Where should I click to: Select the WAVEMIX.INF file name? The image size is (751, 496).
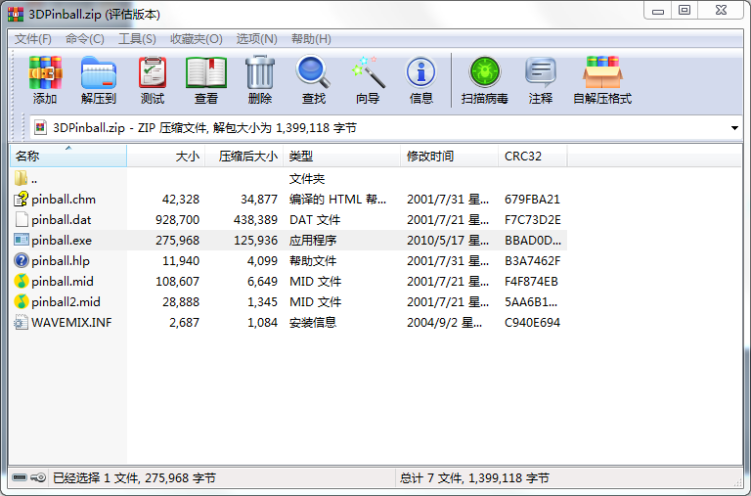(x=71, y=323)
